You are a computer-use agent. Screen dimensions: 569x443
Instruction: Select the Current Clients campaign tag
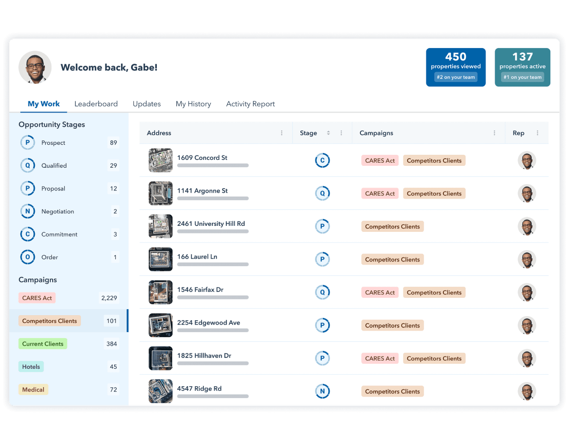[x=43, y=344]
